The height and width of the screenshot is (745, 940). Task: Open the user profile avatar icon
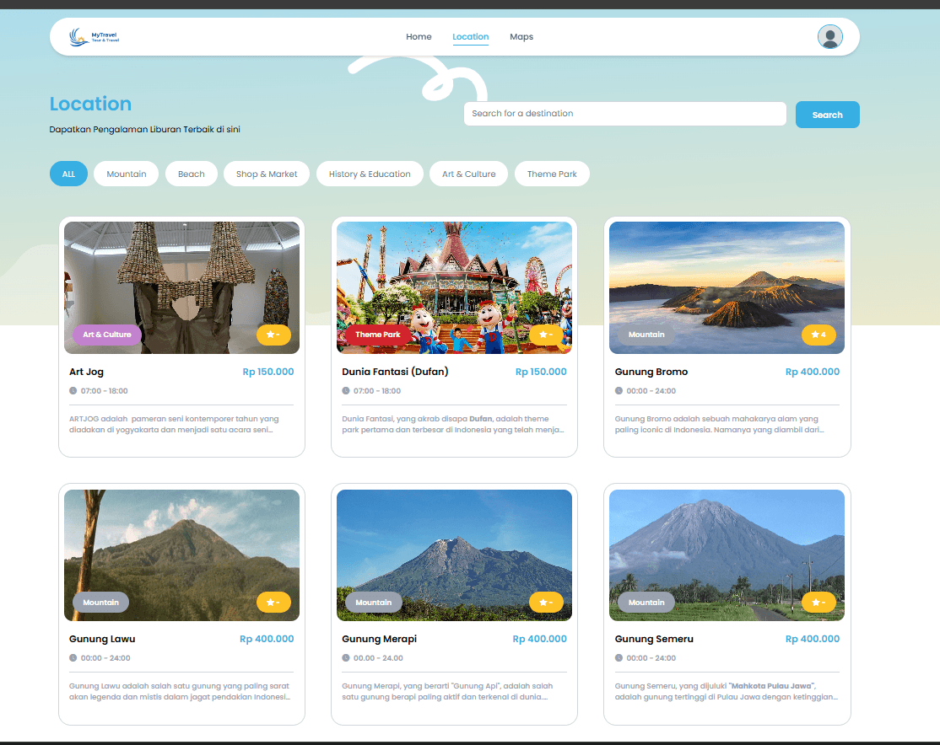[829, 36]
